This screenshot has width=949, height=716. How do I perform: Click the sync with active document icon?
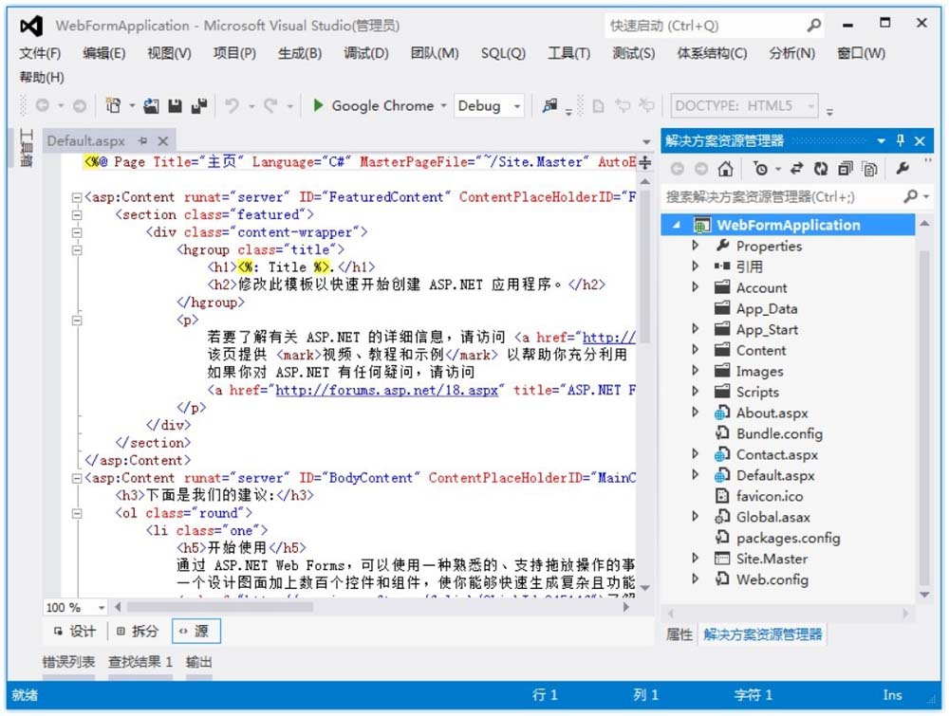[796, 169]
